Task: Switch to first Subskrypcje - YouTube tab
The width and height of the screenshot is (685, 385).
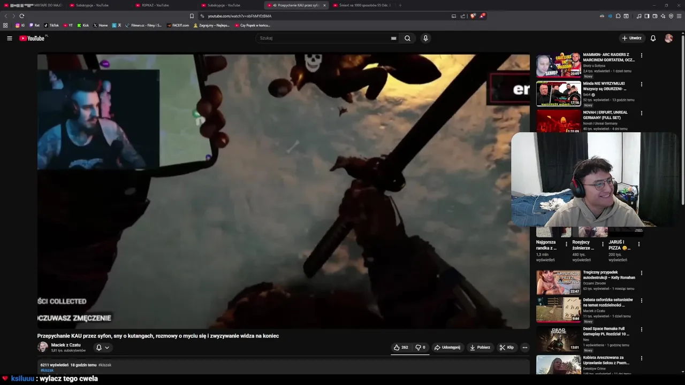Action: coord(98,5)
